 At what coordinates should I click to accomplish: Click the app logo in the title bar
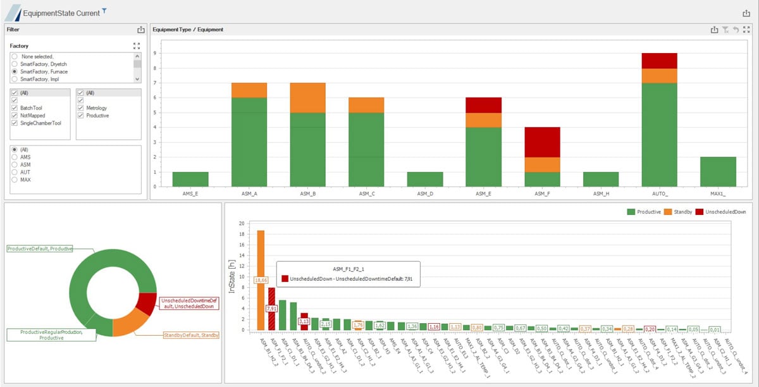click(11, 11)
